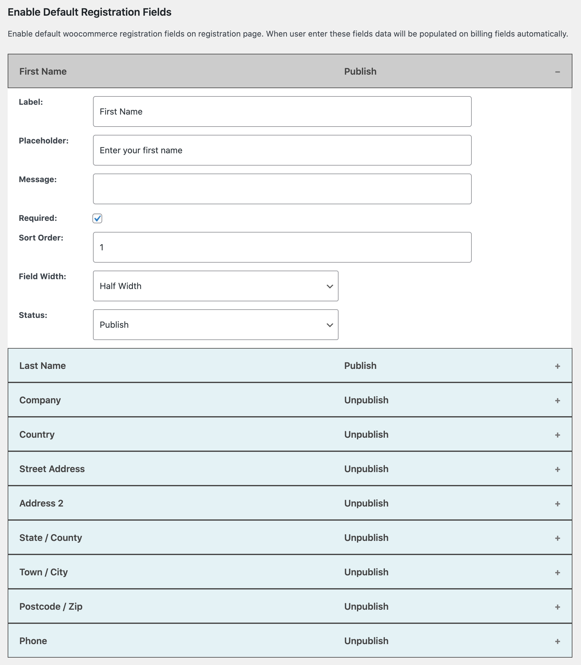
Task: Expand the Postcode / Zip section
Action: pos(557,607)
